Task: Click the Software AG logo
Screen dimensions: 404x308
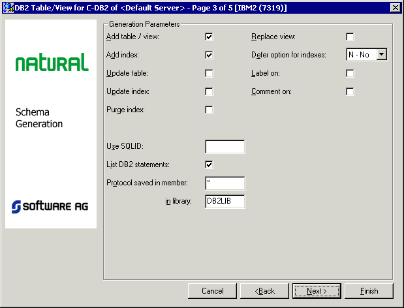Action: coord(51,206)
